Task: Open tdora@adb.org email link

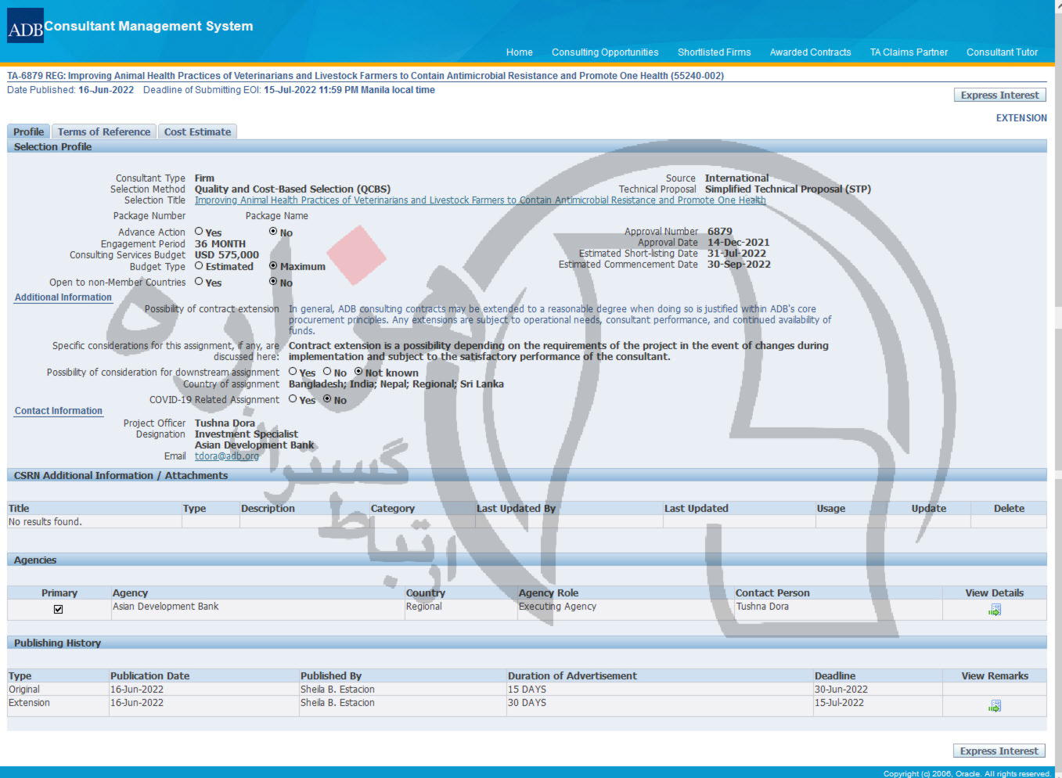Action: pyautogui.click(x=226, y=456)
